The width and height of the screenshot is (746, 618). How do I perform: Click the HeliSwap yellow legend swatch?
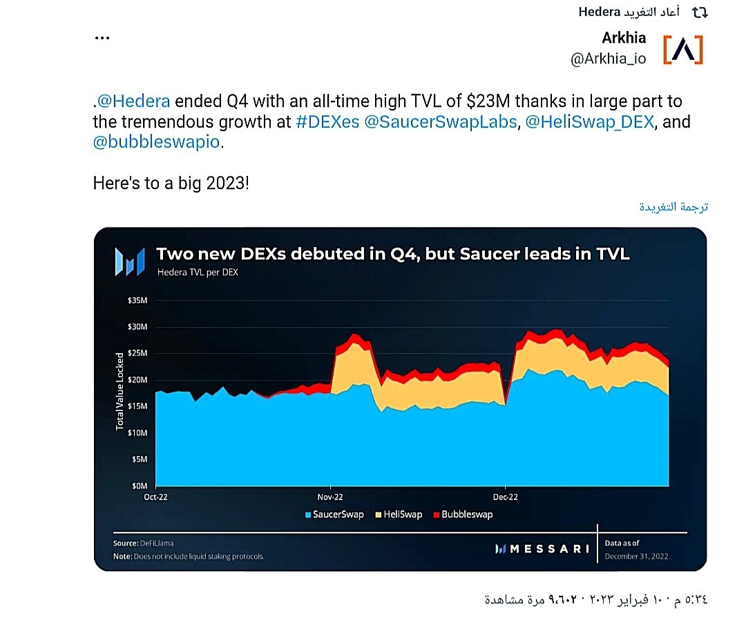tap(379, 515)
